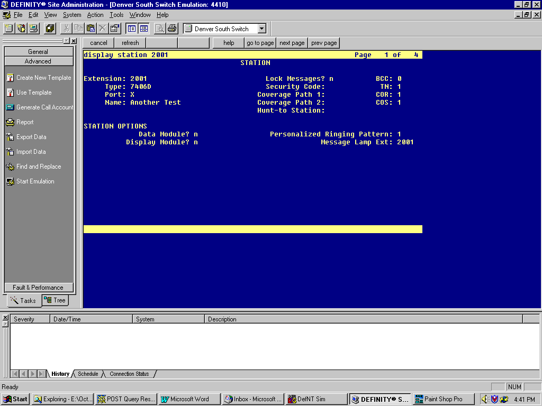Image resolution: width=542 pixels, height=406 pixels.
Task: Click the shield icon in the system tray
Action: pos(494,399)
